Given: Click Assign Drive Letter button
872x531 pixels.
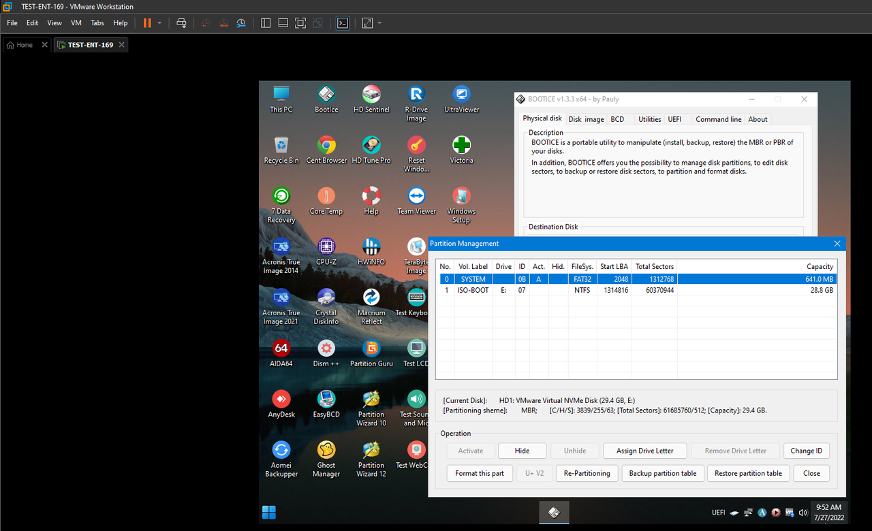Looking at the screenshot, I should coord(644,451).
